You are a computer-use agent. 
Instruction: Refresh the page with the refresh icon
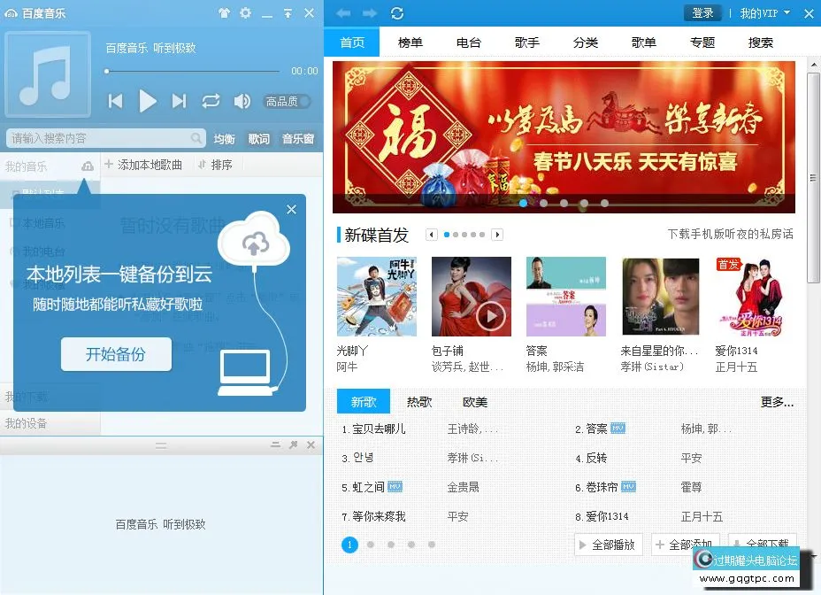tap(396, 13)
